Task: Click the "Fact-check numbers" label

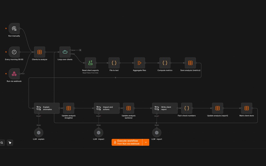Action: click(186, 116)
